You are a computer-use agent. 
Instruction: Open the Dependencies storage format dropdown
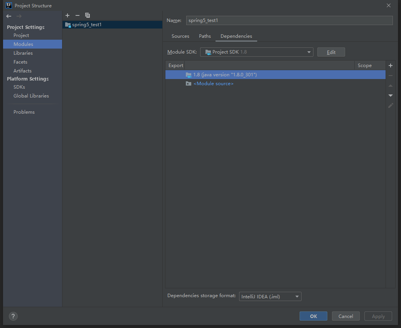coord(270,296)
